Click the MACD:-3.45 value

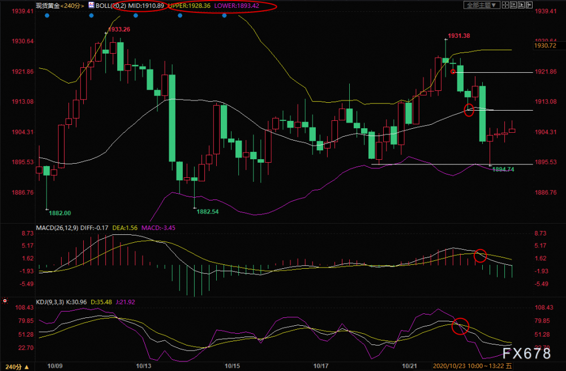pyautogui.click(x=158, y=228)
